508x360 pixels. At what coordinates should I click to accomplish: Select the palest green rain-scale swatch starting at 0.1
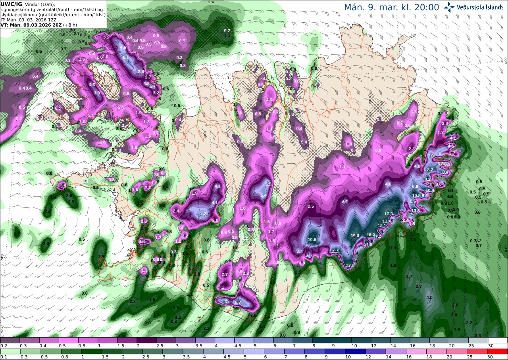(10, 351)
